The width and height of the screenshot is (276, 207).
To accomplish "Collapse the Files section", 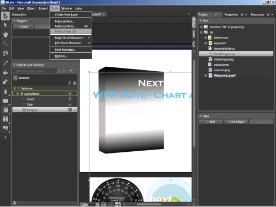I will [x=200, y=20].
